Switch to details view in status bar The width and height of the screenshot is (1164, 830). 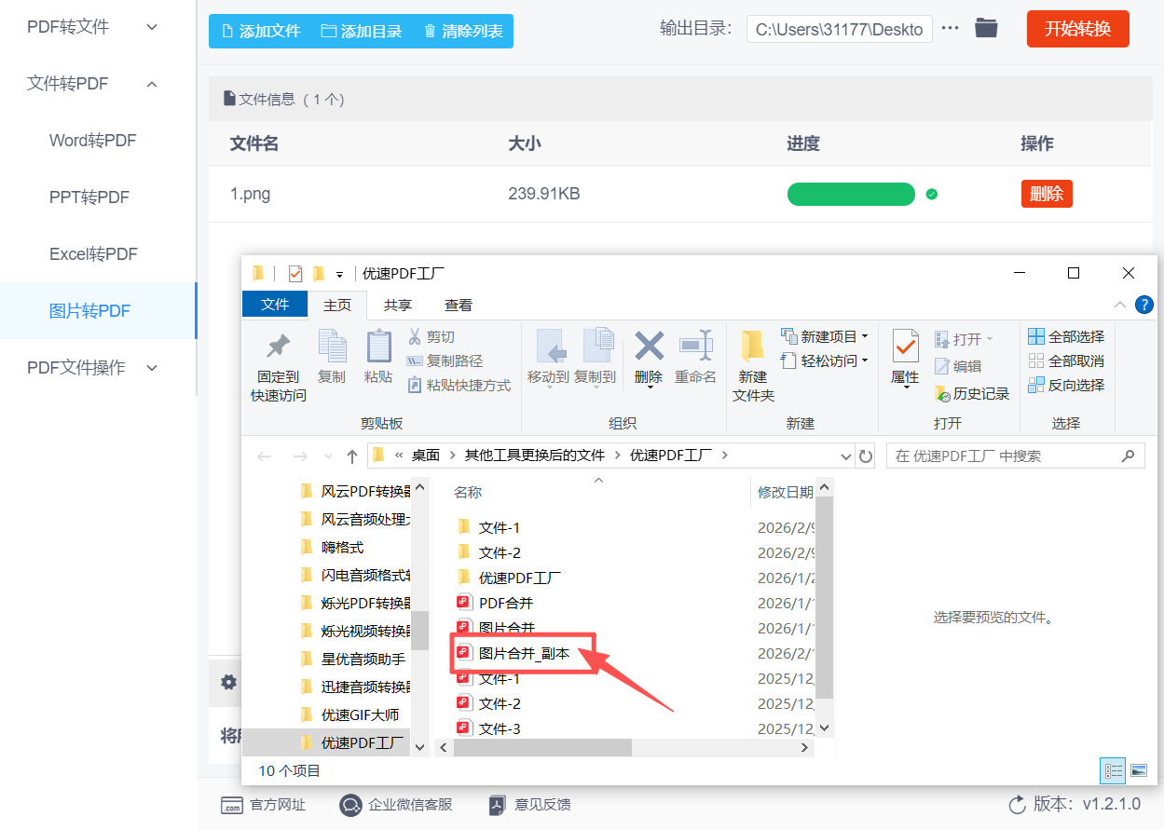(1113, 770)
